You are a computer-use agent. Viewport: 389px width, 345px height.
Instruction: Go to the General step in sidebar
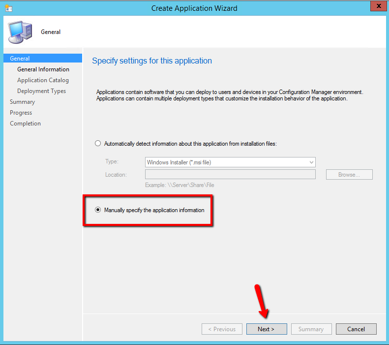tap(20, 59)
